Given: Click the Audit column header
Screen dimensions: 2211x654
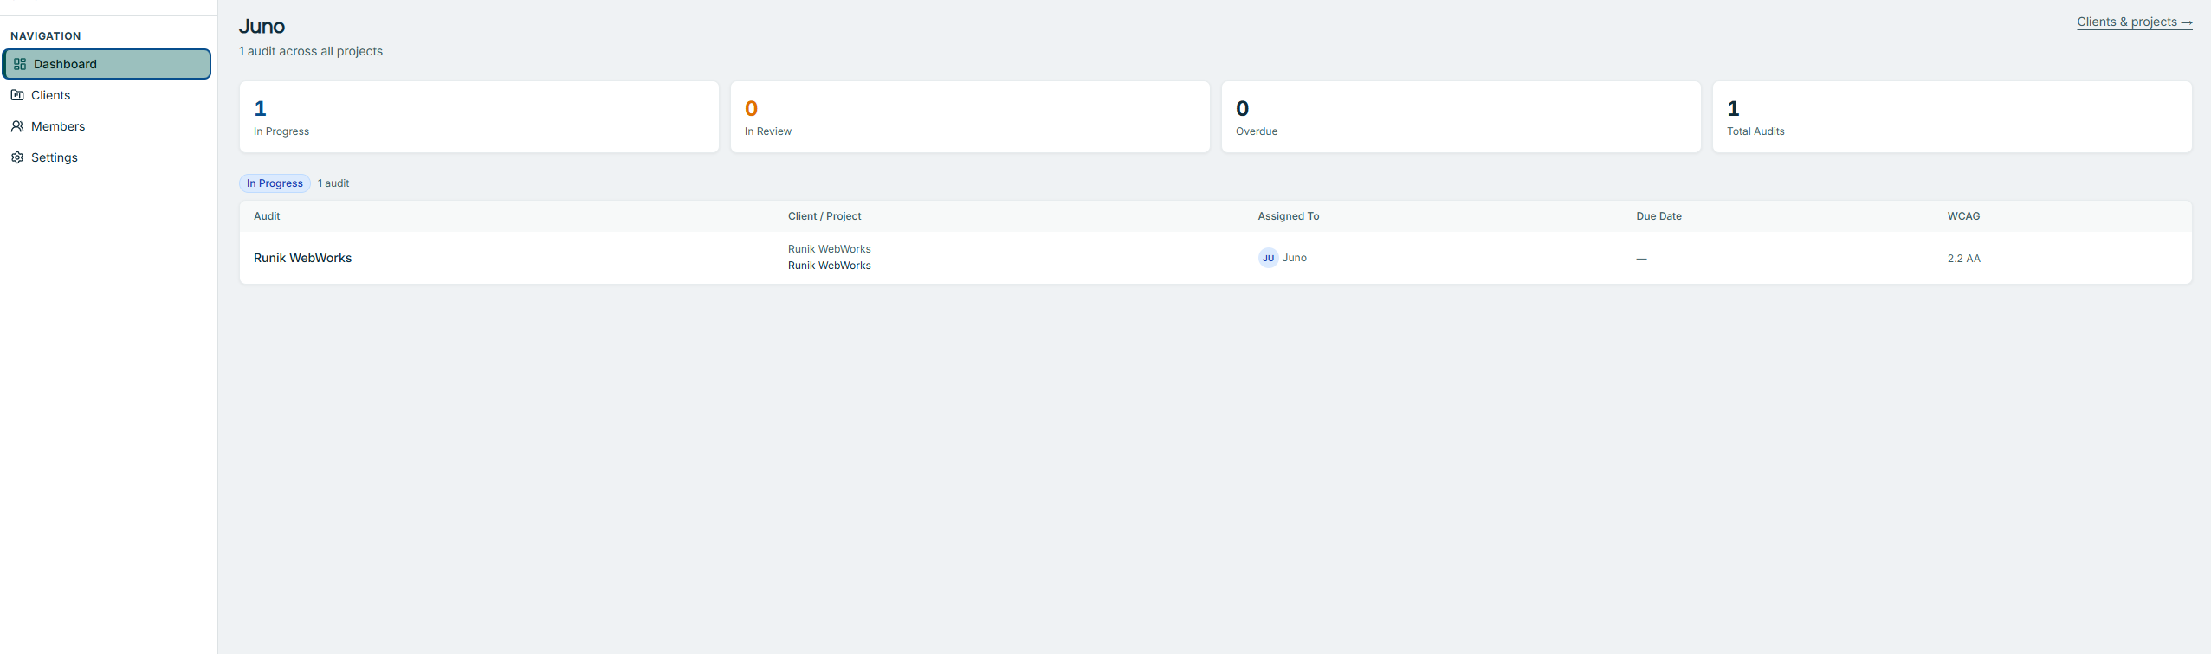Looking at the screenshot, I should coord(267,216).
